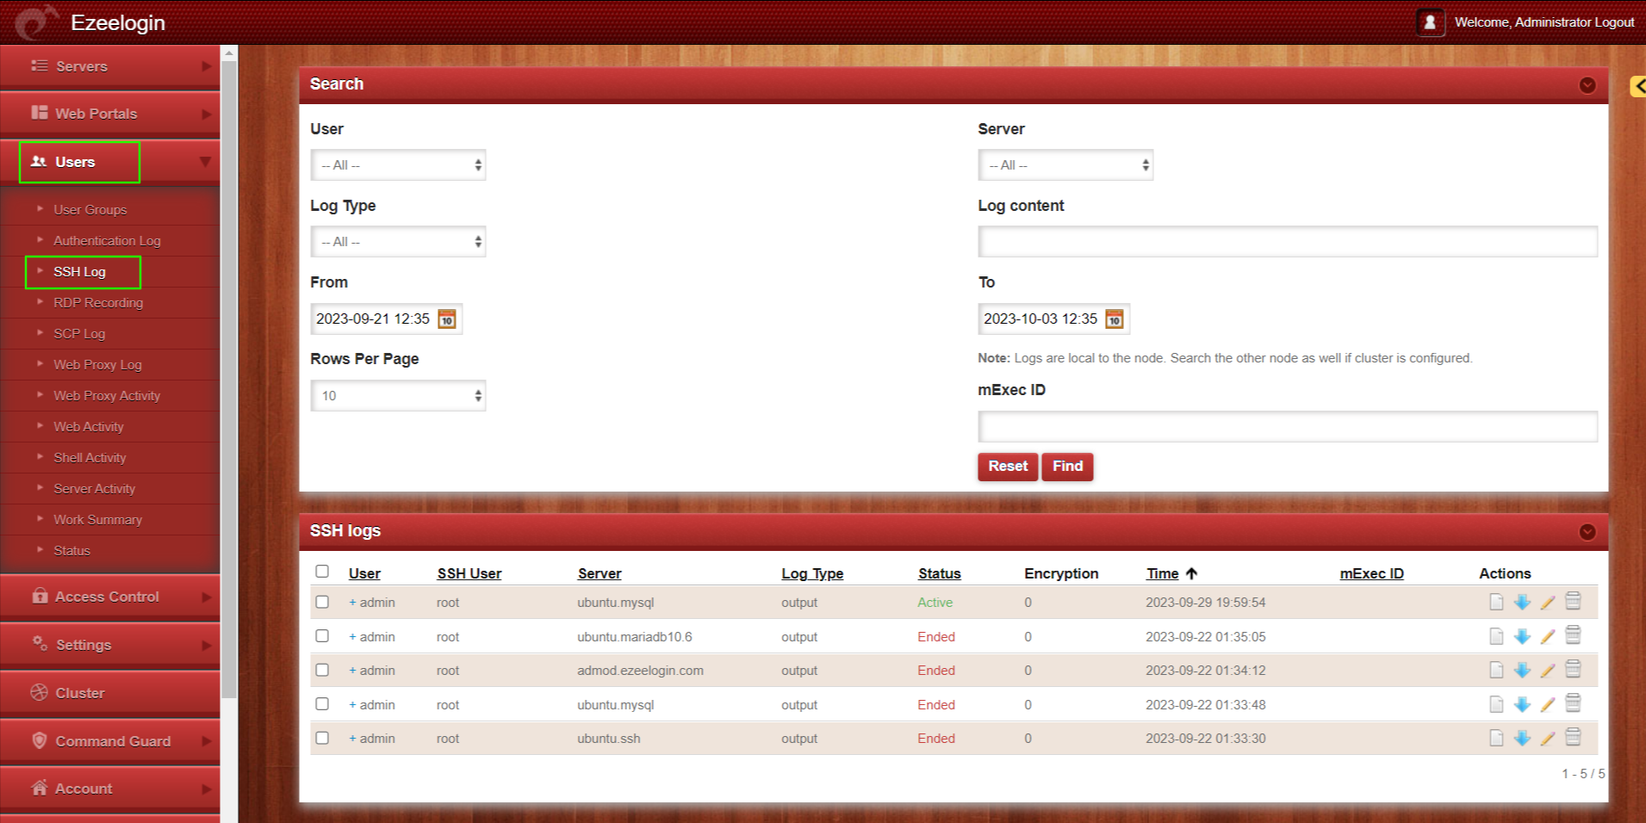1646x823 pixels.
Task: Edit the admod.ezeelogin.com log entry
Action: click(x=1548, y=670)
